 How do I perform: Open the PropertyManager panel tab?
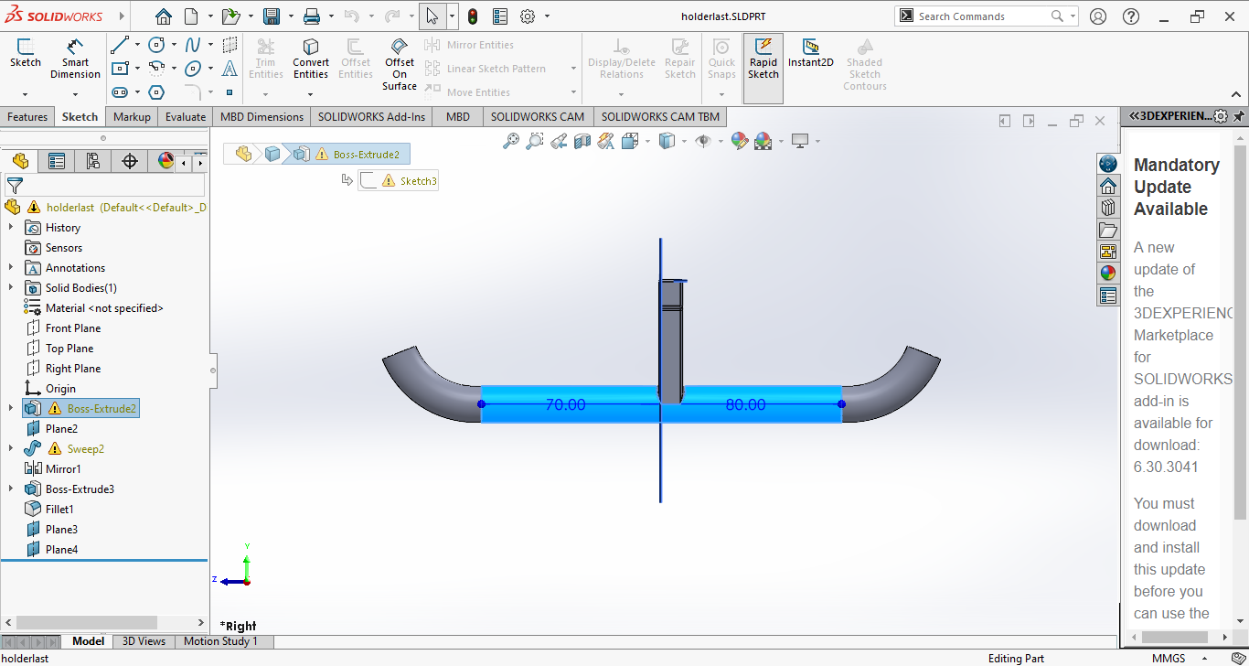[x=57, y=162]
